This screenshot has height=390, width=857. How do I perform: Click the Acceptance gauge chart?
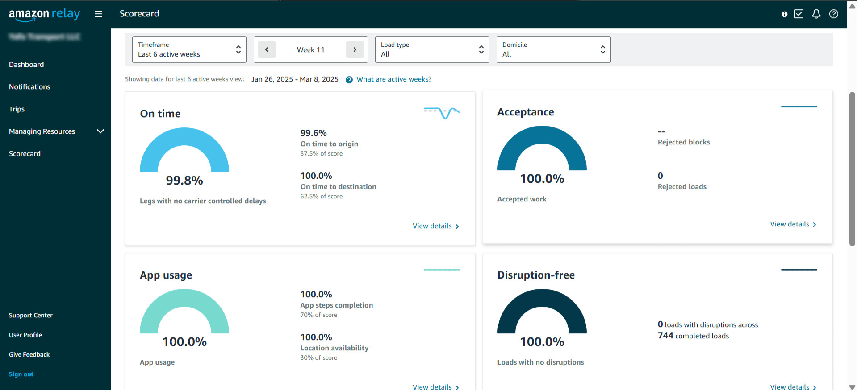[x=542, y=149]
